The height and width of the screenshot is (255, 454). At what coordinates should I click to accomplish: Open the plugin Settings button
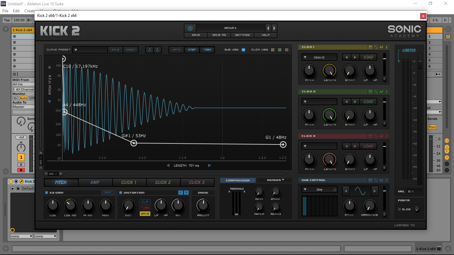pos(242,35)
